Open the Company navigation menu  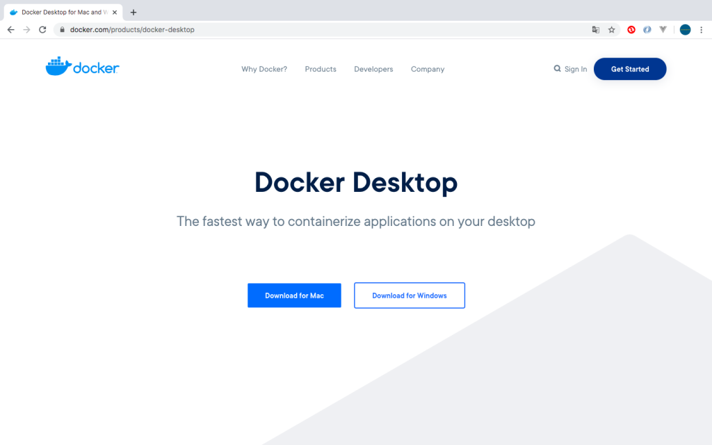coord(428,70)
